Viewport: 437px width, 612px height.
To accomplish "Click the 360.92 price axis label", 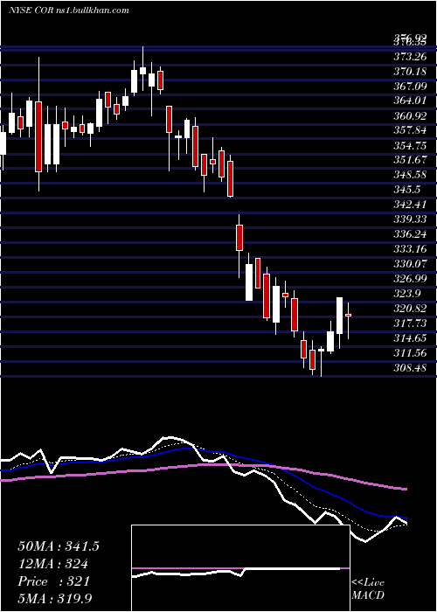I will point(410,116).
